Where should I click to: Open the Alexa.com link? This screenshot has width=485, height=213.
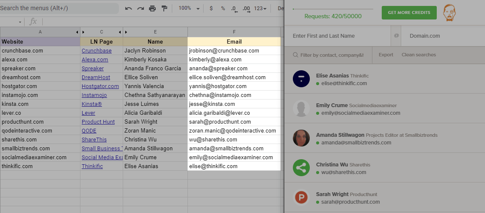(95, 59)
